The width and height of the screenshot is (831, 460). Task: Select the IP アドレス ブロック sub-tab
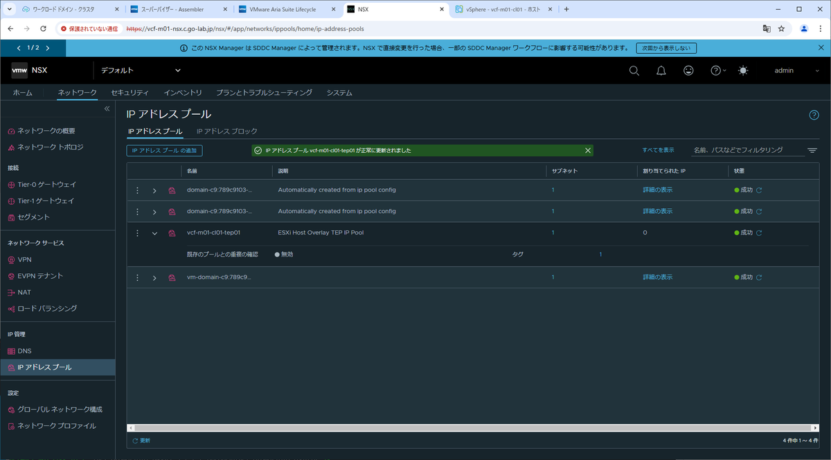coord(227,131)
